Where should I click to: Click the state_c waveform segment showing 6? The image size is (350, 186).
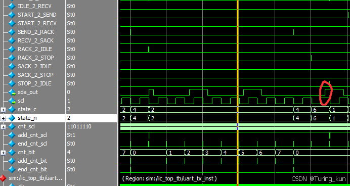[320, 110]
